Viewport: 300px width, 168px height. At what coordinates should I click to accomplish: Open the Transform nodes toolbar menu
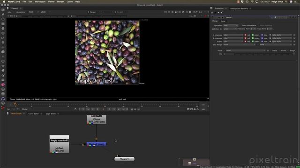pyautogui.click(x=3, y=47)
